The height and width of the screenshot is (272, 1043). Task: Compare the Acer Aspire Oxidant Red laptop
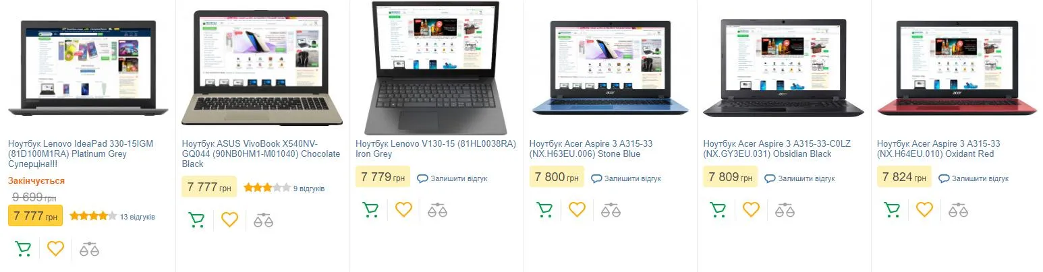[958, 210]
